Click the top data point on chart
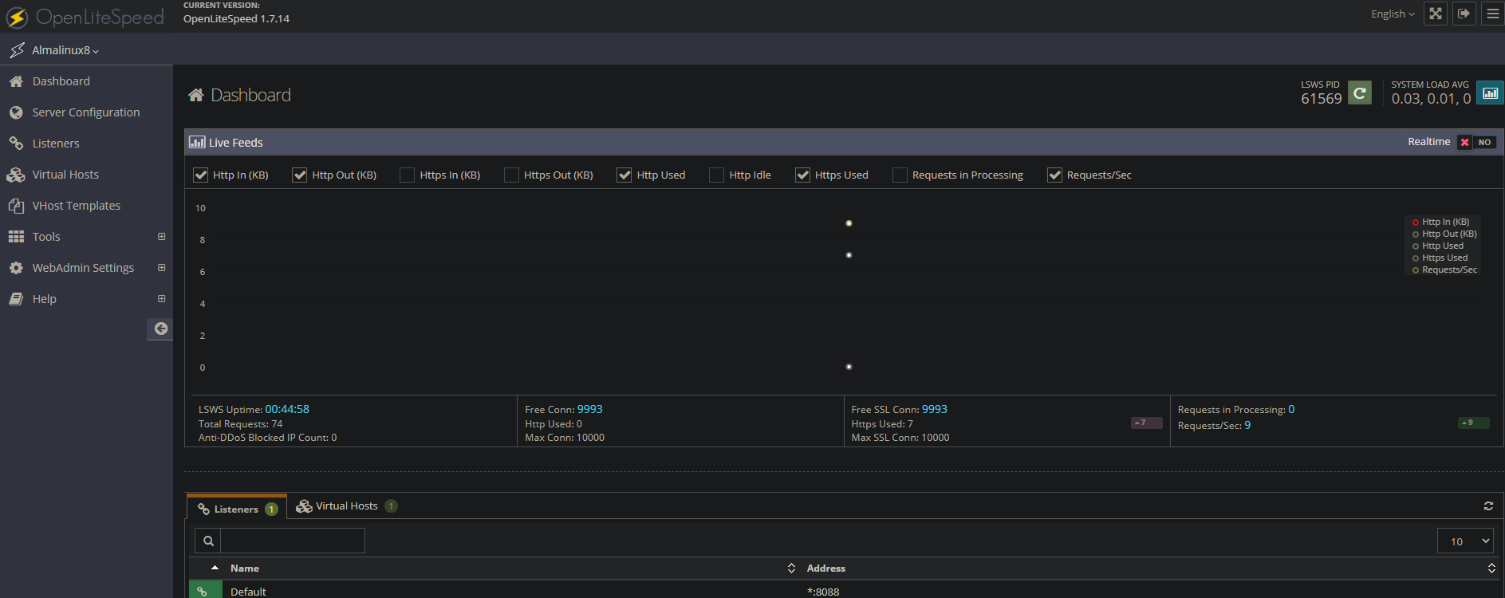 pyautogui.click(x=849, y=223)
